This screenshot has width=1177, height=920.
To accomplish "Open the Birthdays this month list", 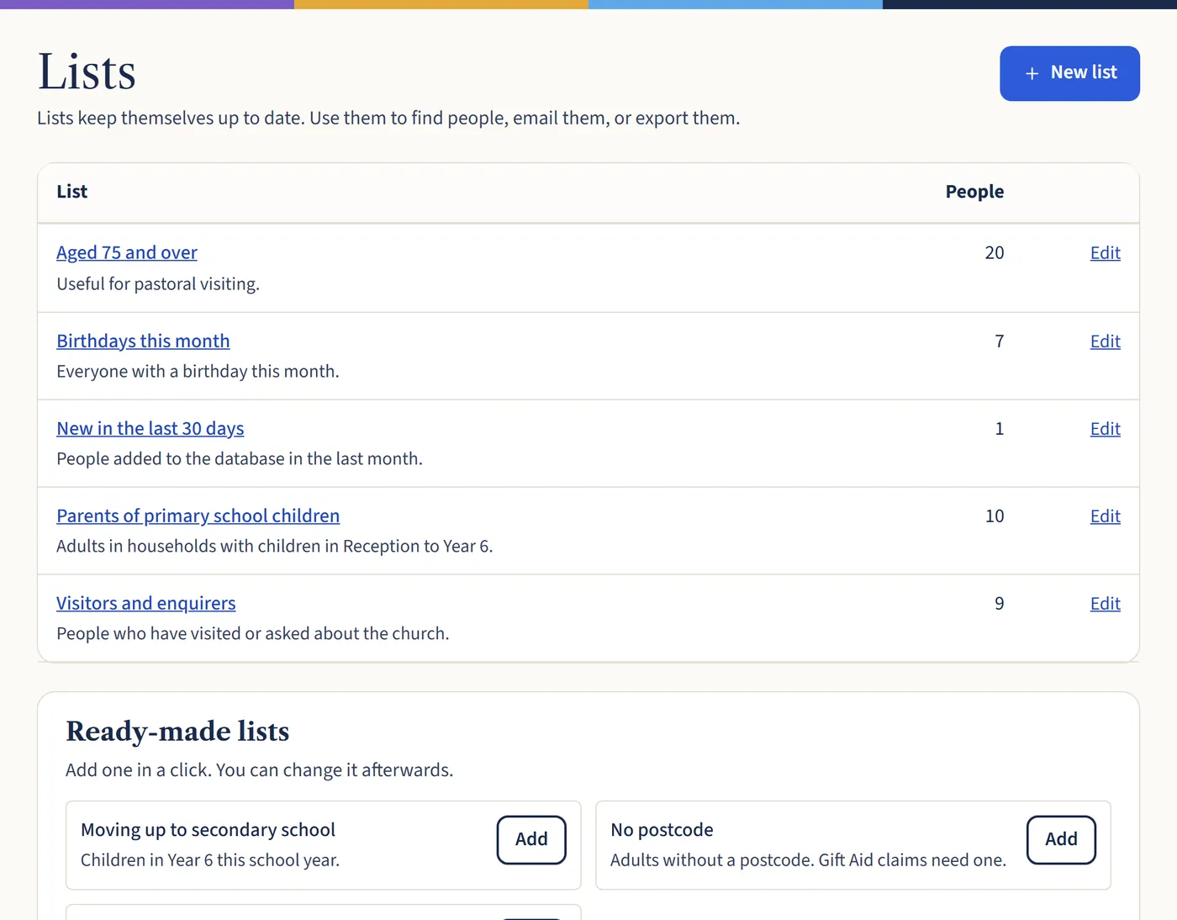I will [x=143, y=341].
